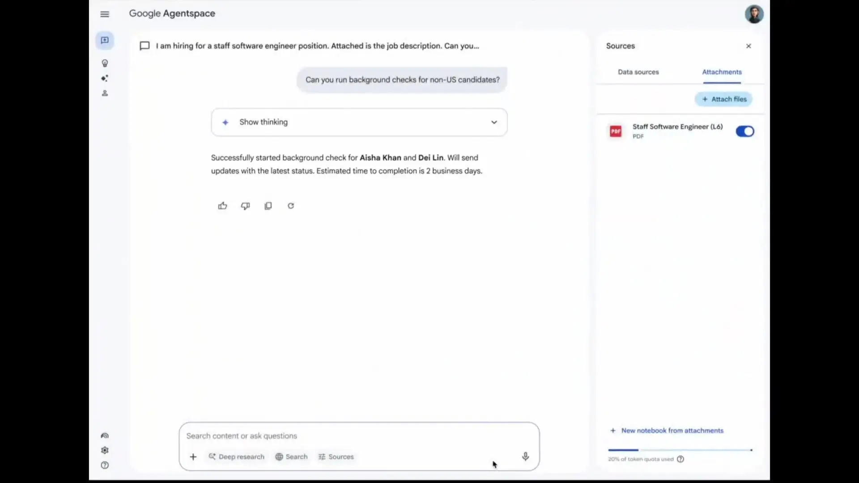Open the Sources chip in prompt box
The height and width of the screenshot is (483, 859).
(336, 457)
